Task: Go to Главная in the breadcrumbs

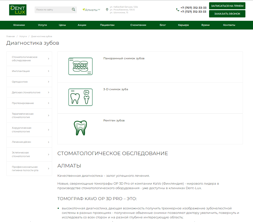Action: 10,37
